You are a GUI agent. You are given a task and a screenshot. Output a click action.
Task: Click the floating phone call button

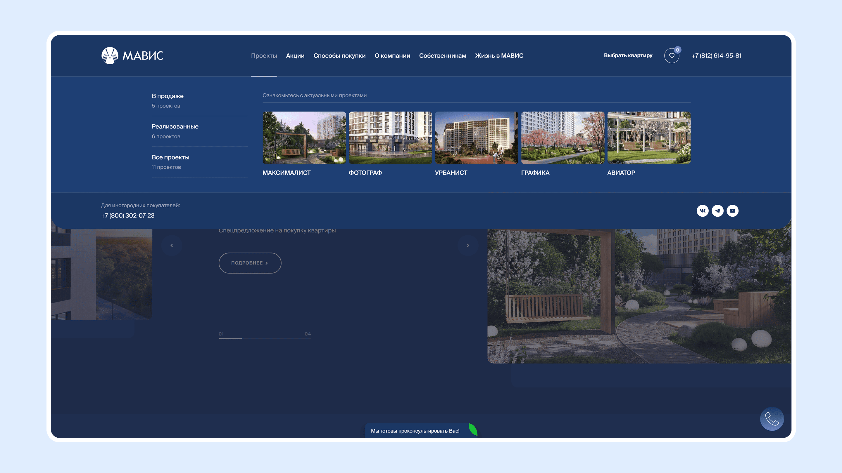772,419
